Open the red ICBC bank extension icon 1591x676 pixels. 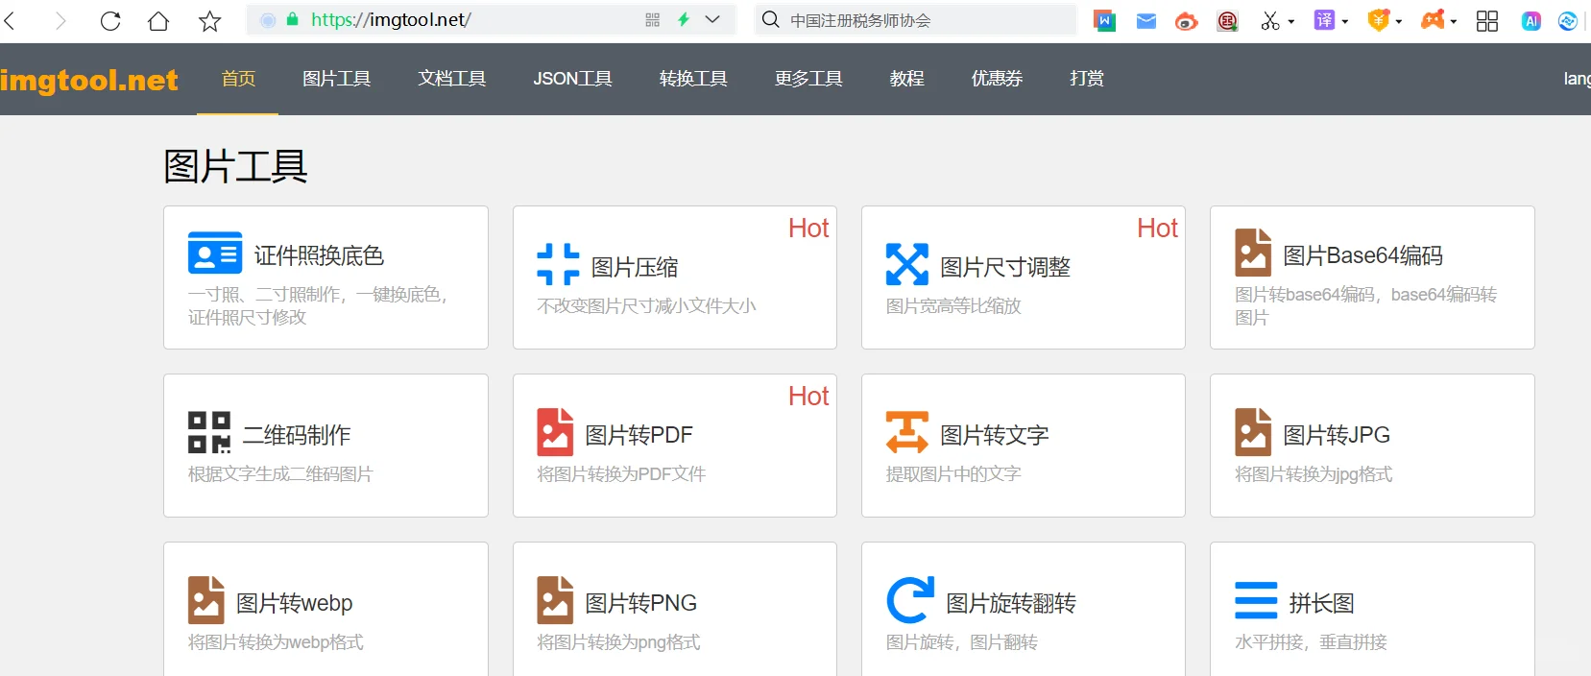(x=1227, y=21)
